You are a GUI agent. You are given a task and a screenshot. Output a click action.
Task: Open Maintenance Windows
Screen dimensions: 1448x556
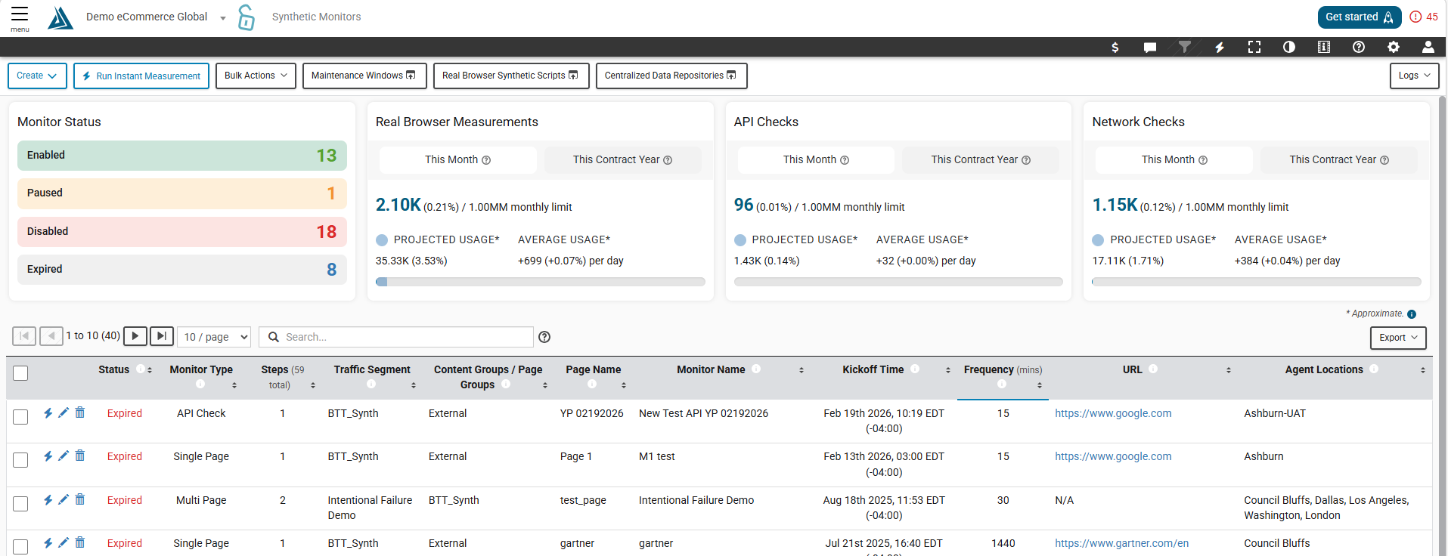point(364,76)
